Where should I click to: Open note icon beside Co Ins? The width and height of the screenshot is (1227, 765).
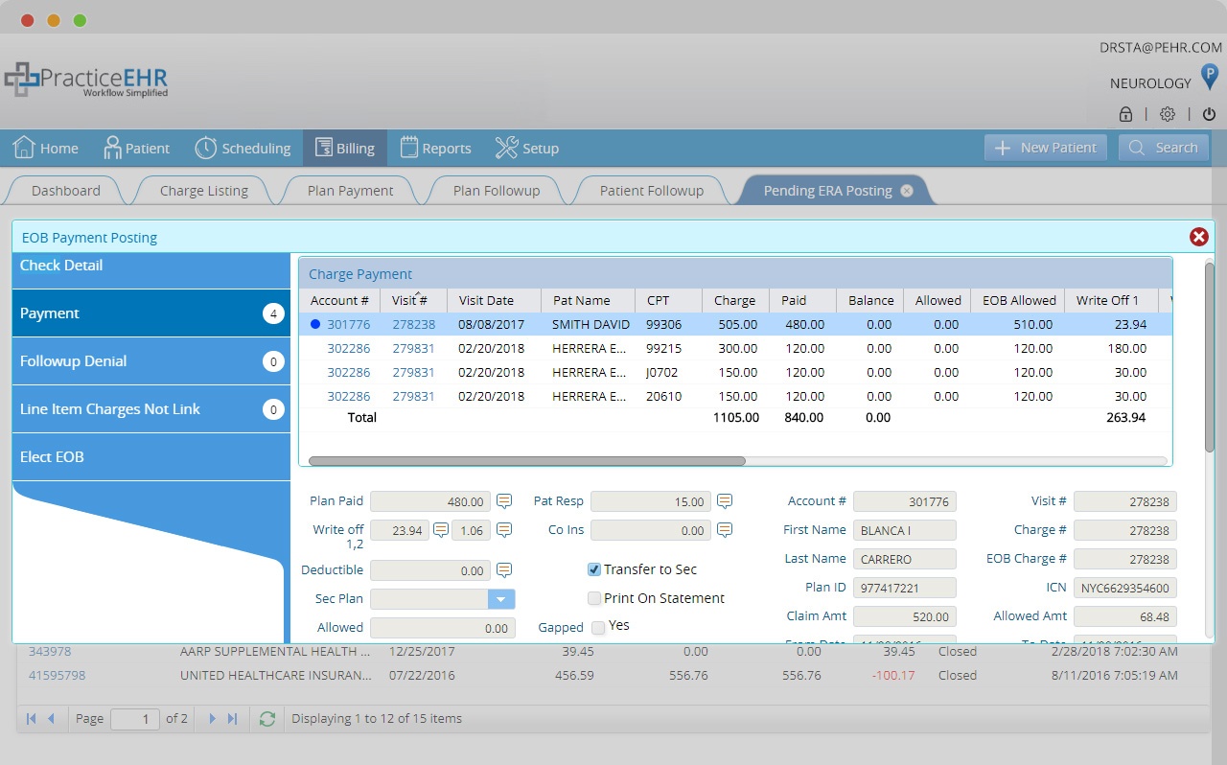click(x=725, y=530)
